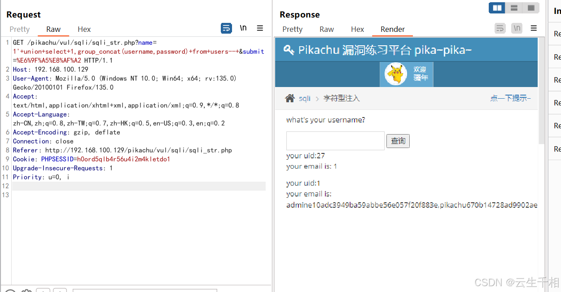
Task: Switch Request view to Raw tab
Action: coord(53,29)
